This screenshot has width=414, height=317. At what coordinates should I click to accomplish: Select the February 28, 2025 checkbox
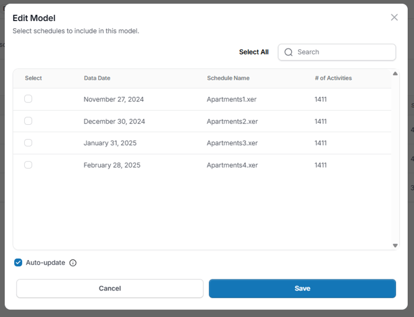pos(28,165)
